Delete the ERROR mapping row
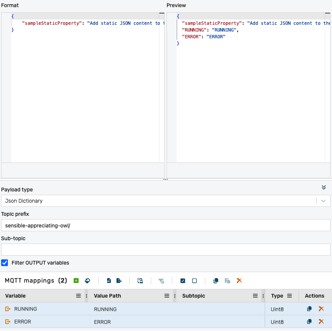This screenshot has height=331, width=332. 321,322
